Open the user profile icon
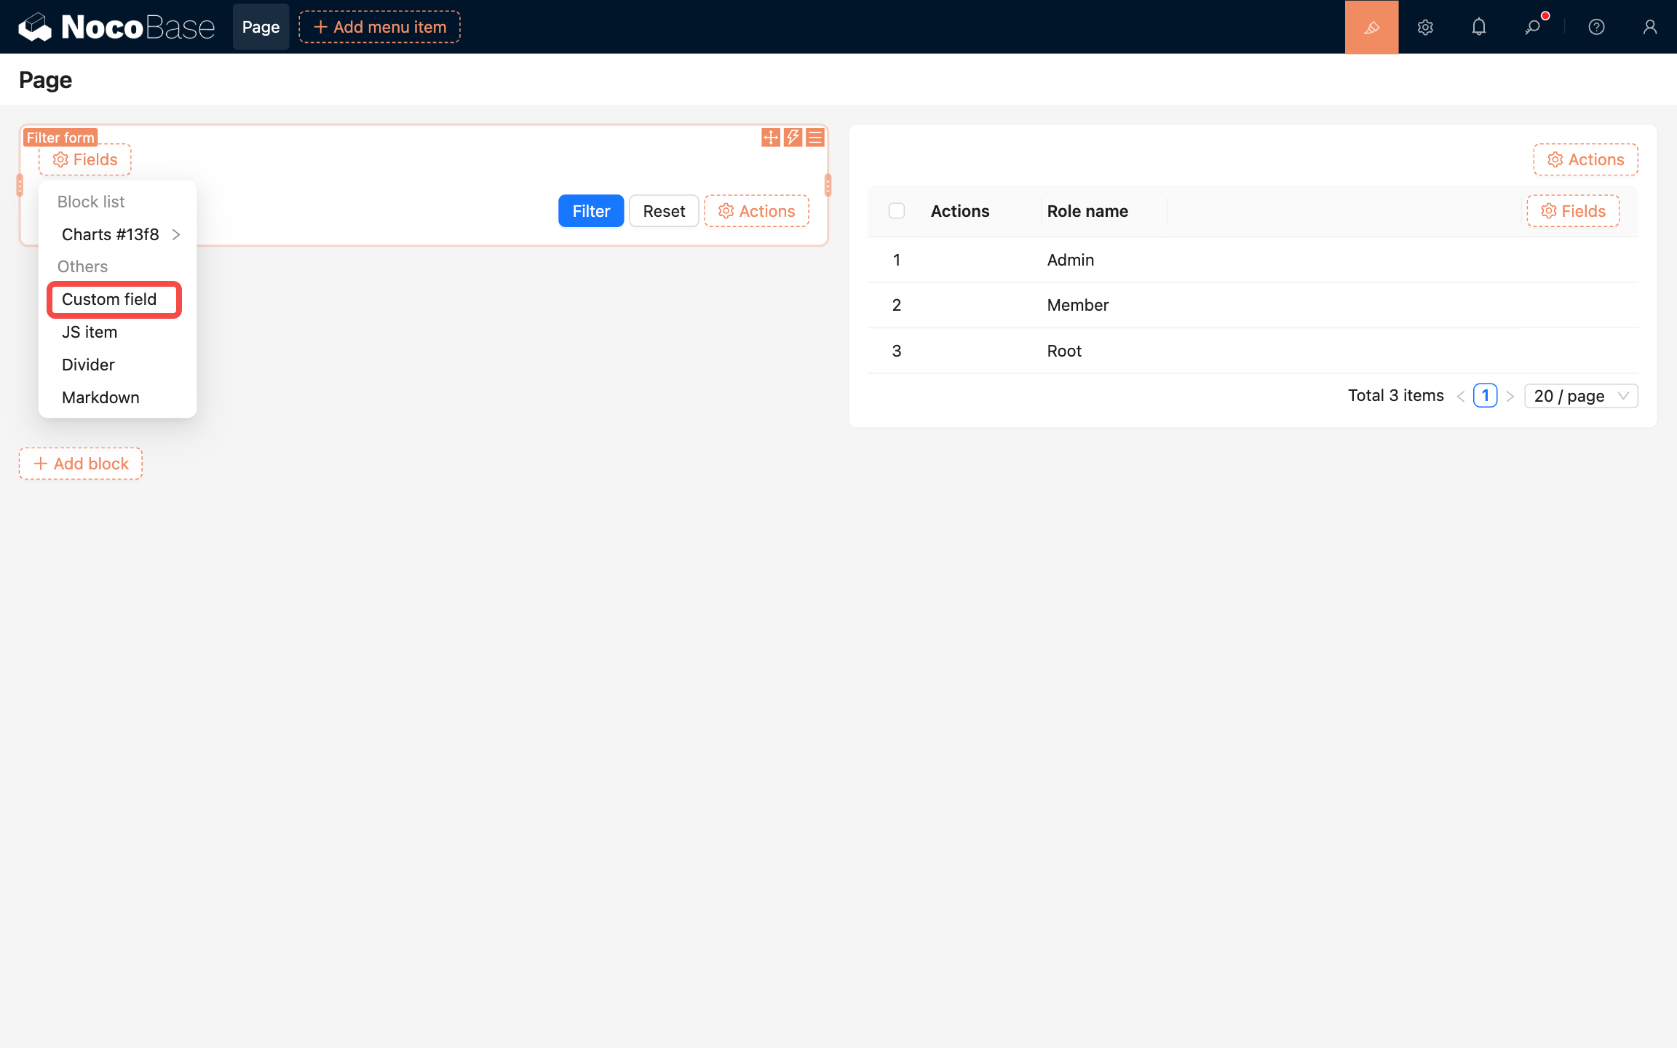 click(1649, 27)
